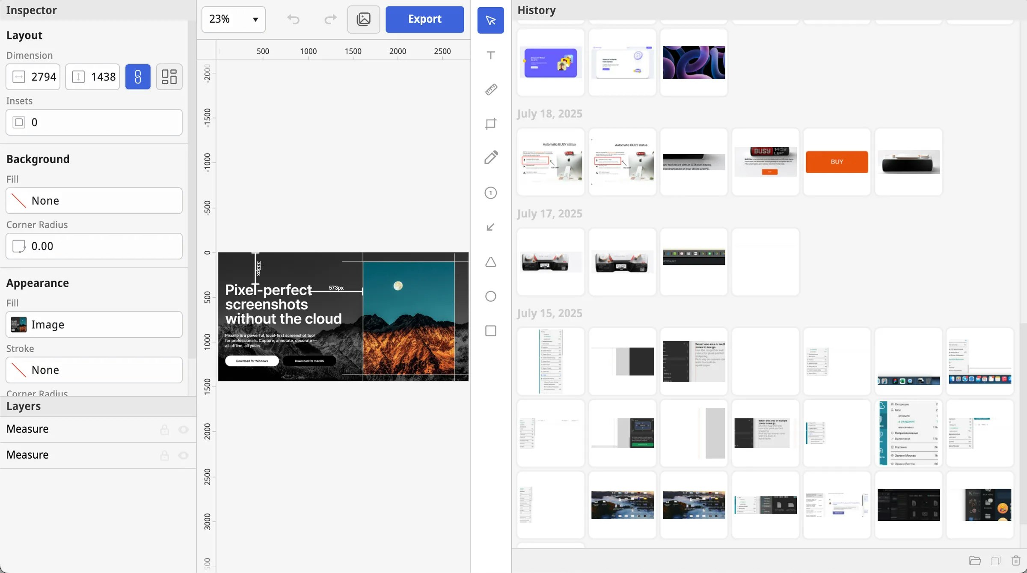Select the Ruler measure tool
1027x573 pixels.
[490, 89]
